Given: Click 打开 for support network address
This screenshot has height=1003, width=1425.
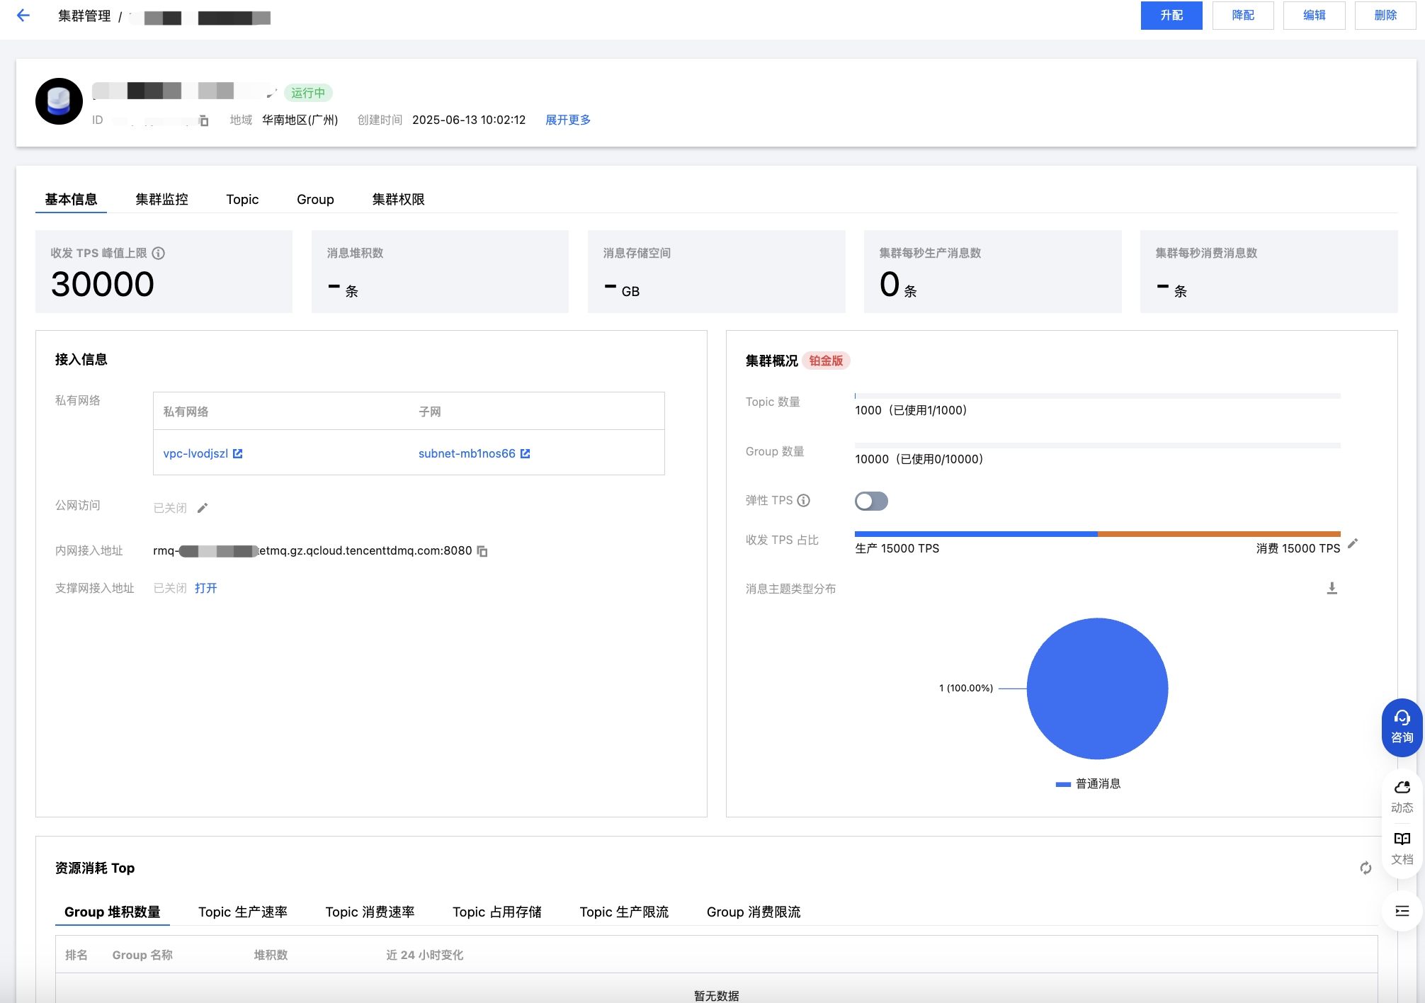Looking at the screenshot, I should point(206,589).
